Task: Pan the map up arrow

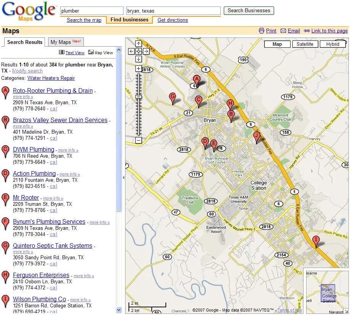Action: [139, 44]
